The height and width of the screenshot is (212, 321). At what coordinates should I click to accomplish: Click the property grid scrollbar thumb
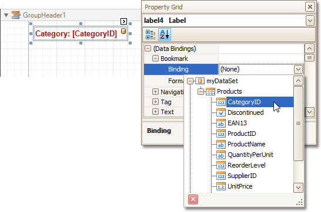(x=309, y=58)
